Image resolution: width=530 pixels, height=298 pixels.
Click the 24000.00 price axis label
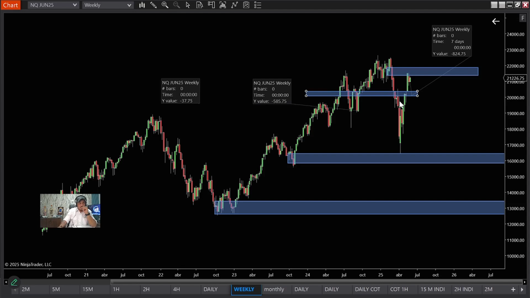(515, 34)
